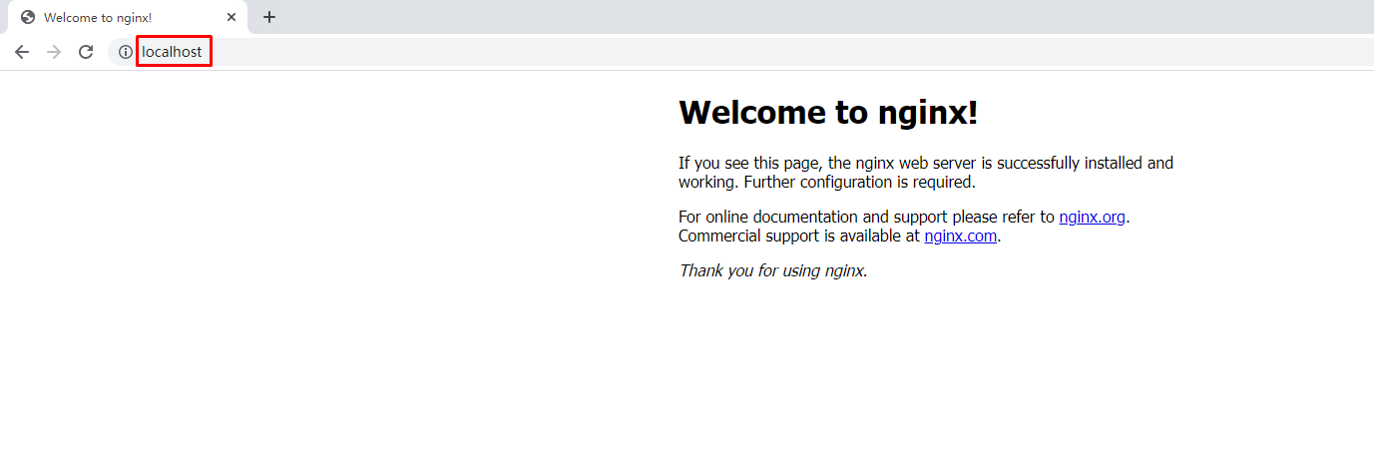This screenshot has width=1374, height=468.
Task: Click the Welcome to nginx! heading
Action: (828, 113)
